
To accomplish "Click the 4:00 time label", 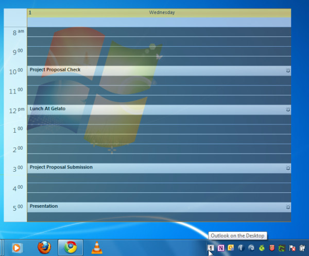I will pyautogui.click(x=18, y=188).
